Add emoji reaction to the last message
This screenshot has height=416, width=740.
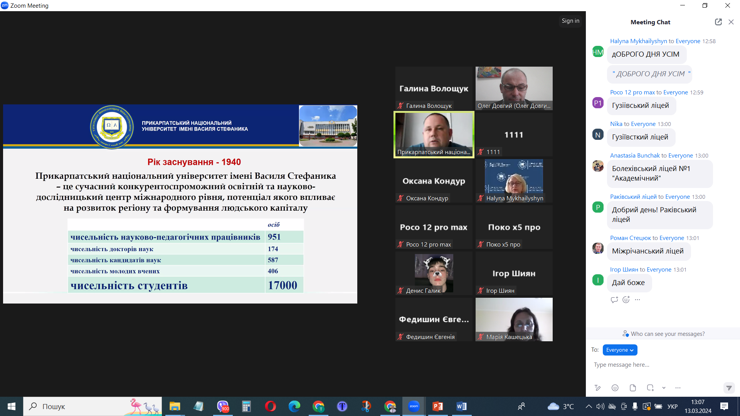(x=626, y=300)
